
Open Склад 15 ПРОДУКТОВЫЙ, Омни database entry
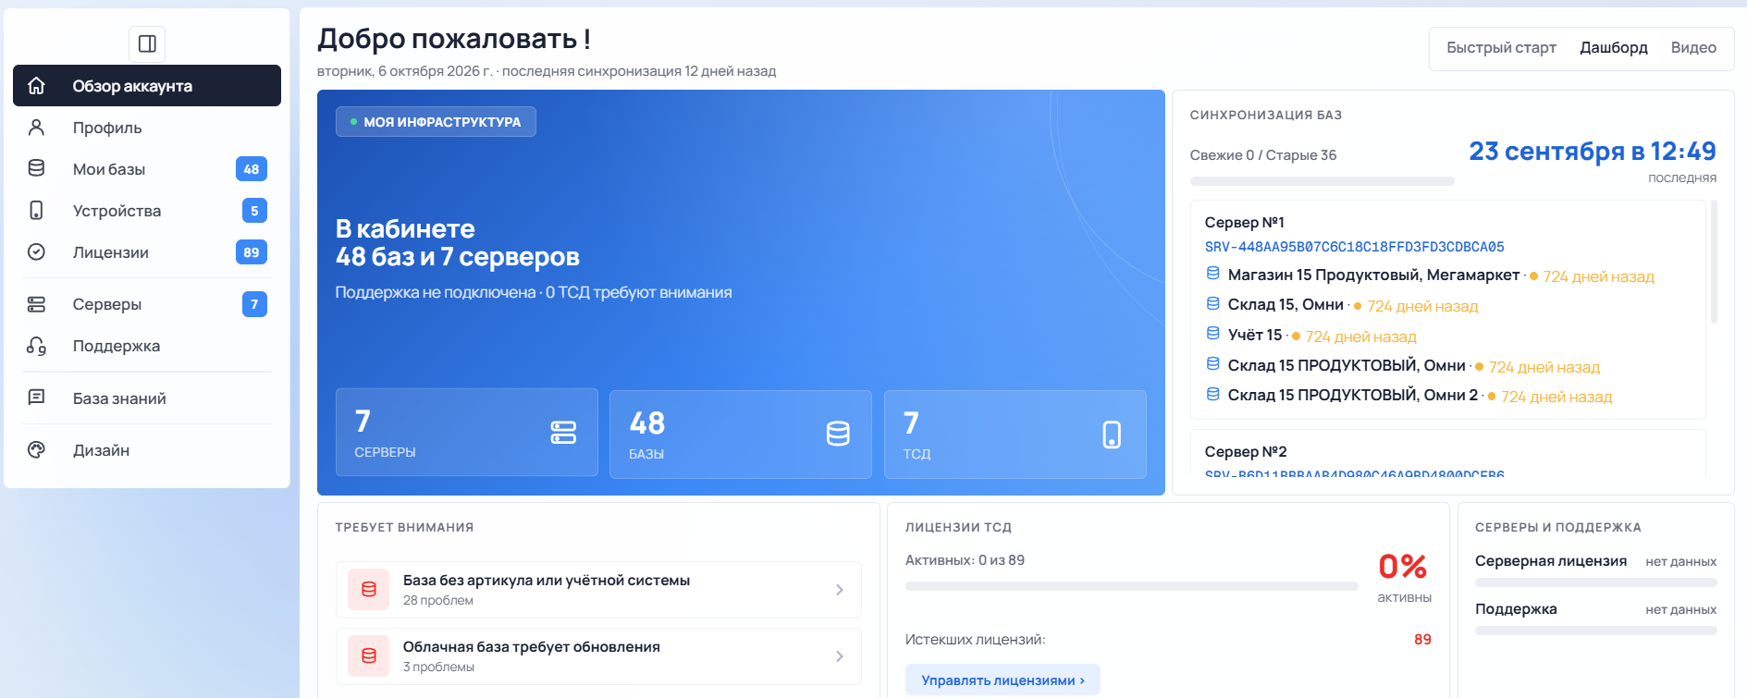pos(1347,365)
